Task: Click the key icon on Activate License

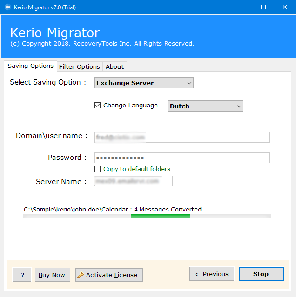Action: [x=81, y=275]
